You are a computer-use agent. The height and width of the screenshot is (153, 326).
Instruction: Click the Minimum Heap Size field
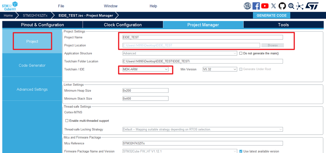pos(145,90)
